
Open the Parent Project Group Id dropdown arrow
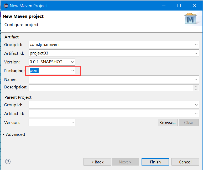(196, 105)
